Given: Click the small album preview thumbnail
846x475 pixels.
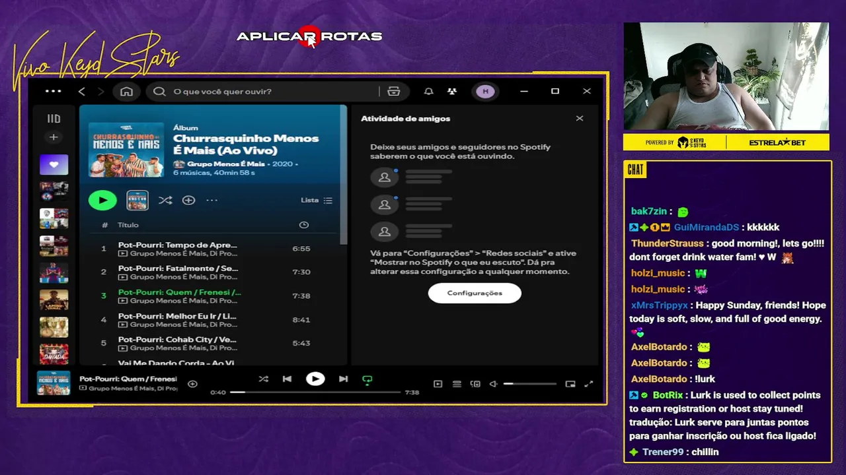Looking at the screenshot, I should coord(137,200).
